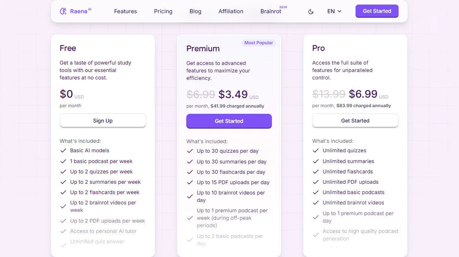This screenshot has width=459, height=257.
Task: Click the checkmark beside Up to 30 quizzes per day
Action: [190, 151]
